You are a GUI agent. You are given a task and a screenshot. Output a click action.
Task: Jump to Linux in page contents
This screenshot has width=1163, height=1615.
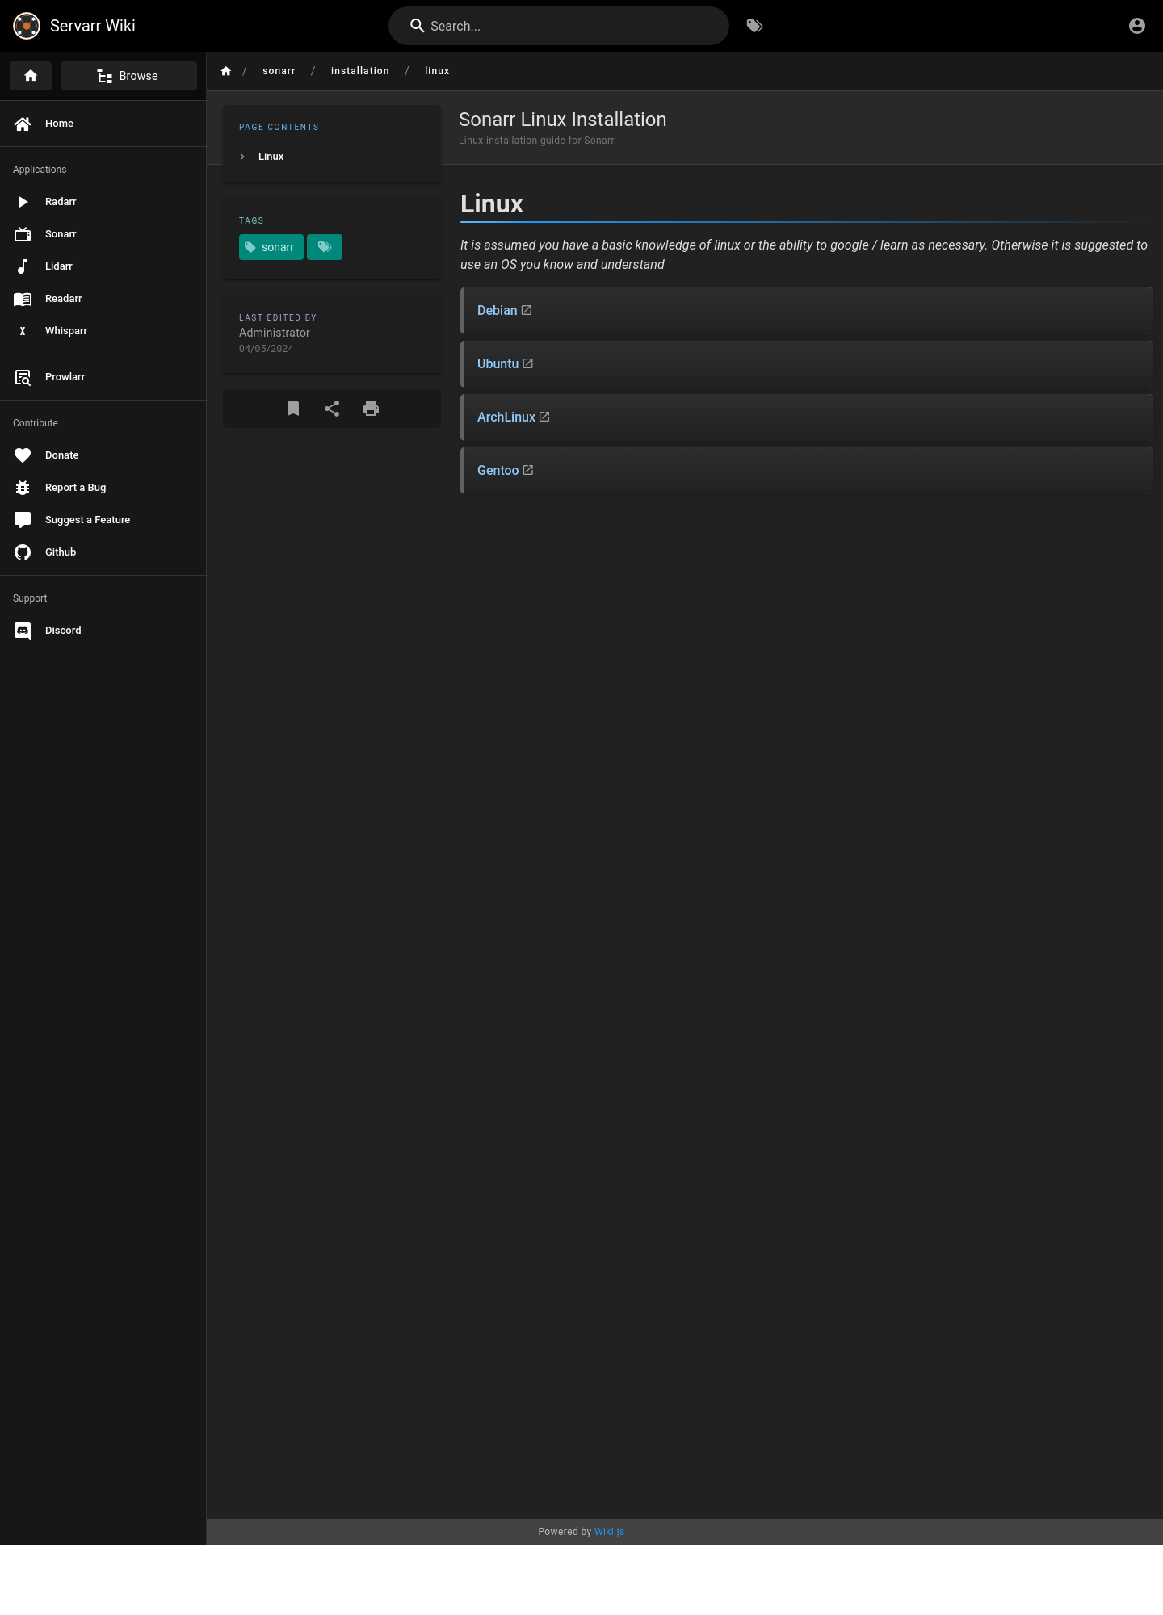click(271, 157)
